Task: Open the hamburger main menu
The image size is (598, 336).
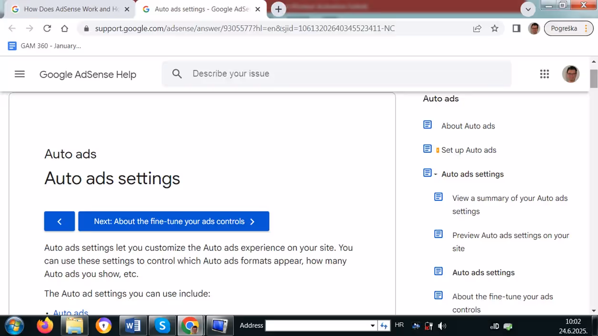Action: coord(20,74)
